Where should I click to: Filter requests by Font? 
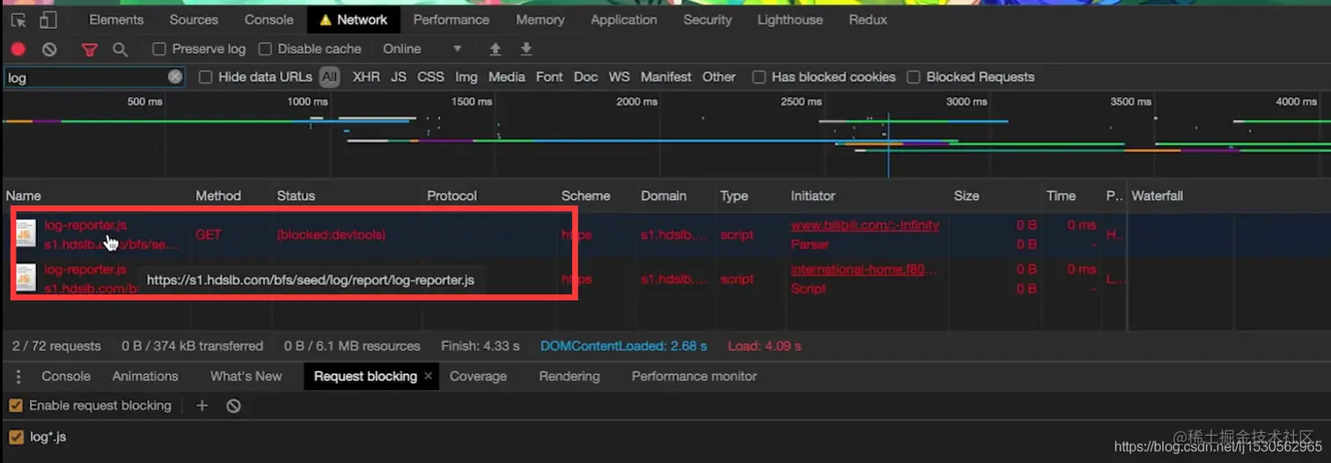[x=549, y=77]
